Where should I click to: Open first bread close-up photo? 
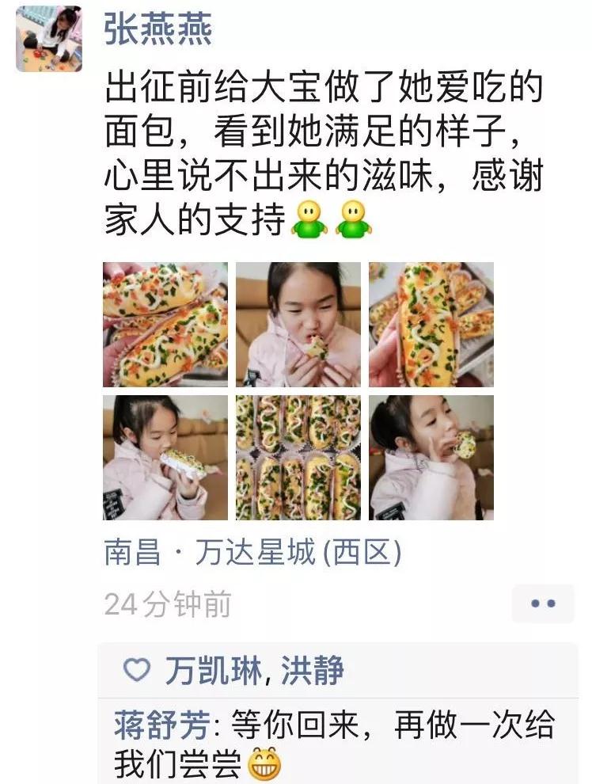[x=165, y=325]
